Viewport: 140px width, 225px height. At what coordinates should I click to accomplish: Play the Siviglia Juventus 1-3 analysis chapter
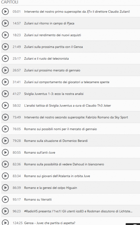coord(5,94)
